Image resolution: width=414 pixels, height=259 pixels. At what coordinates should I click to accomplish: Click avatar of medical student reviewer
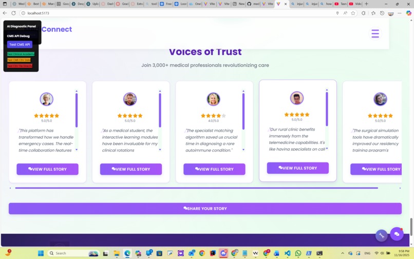(130, 99)
